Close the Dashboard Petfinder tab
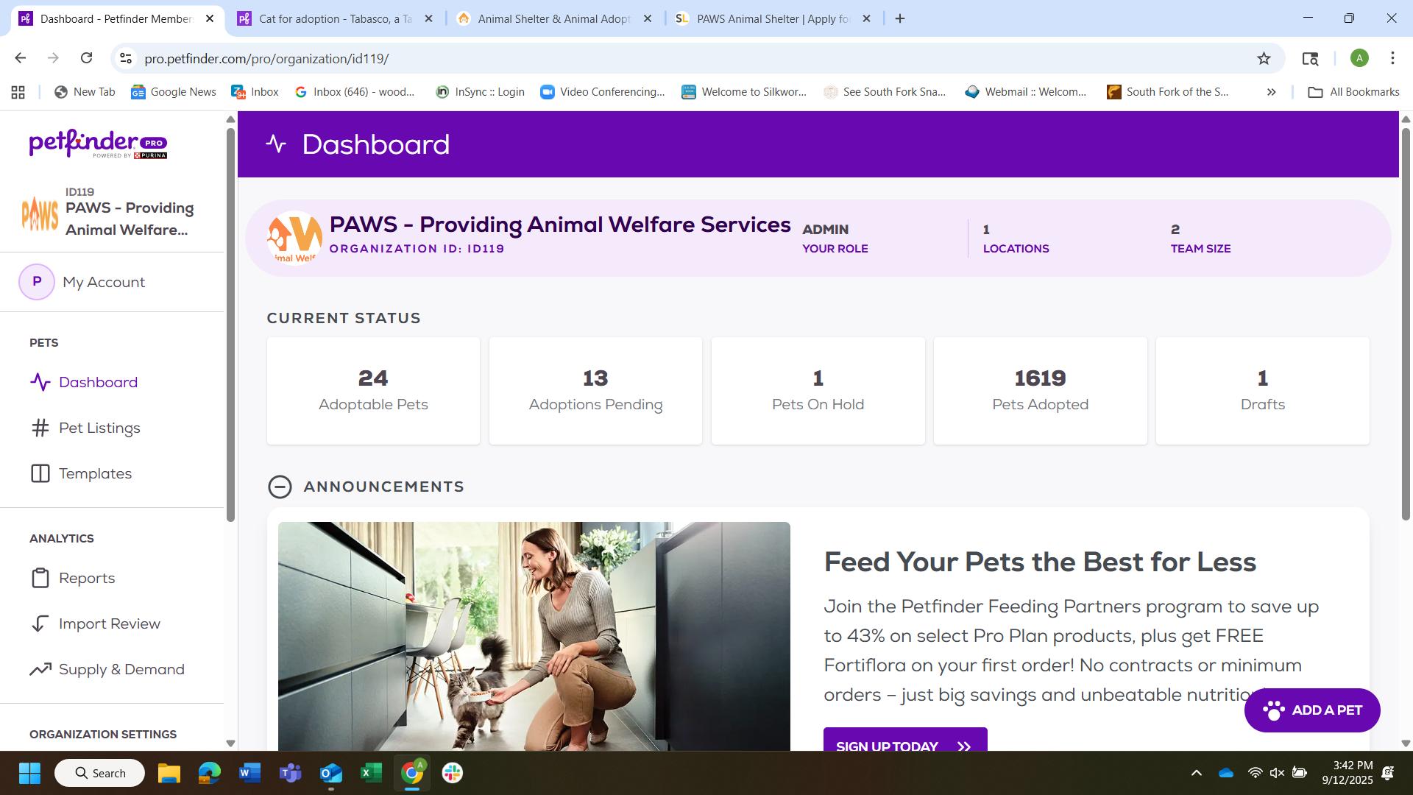The width and height of the screenshot is (1413, 795). point(210,18)
